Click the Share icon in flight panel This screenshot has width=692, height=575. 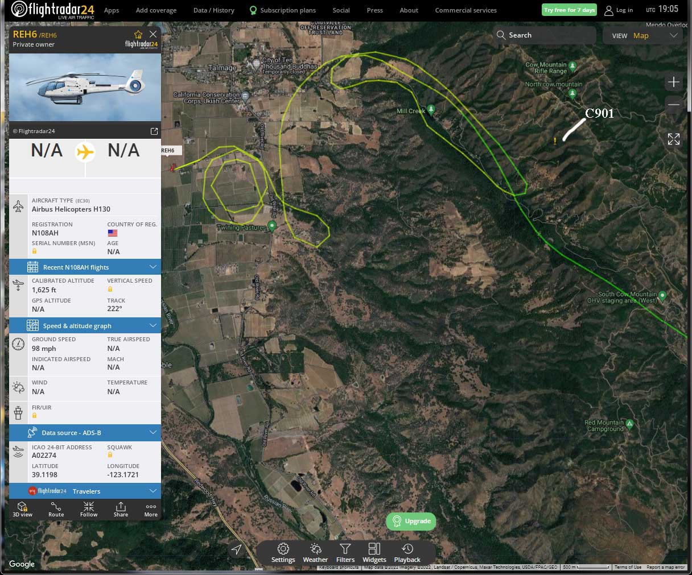(x=121, y=509)
